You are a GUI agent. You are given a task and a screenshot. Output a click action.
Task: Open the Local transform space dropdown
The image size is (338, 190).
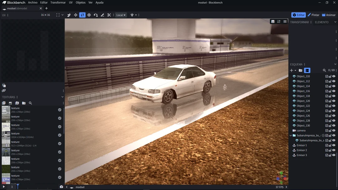click(121, 15)
